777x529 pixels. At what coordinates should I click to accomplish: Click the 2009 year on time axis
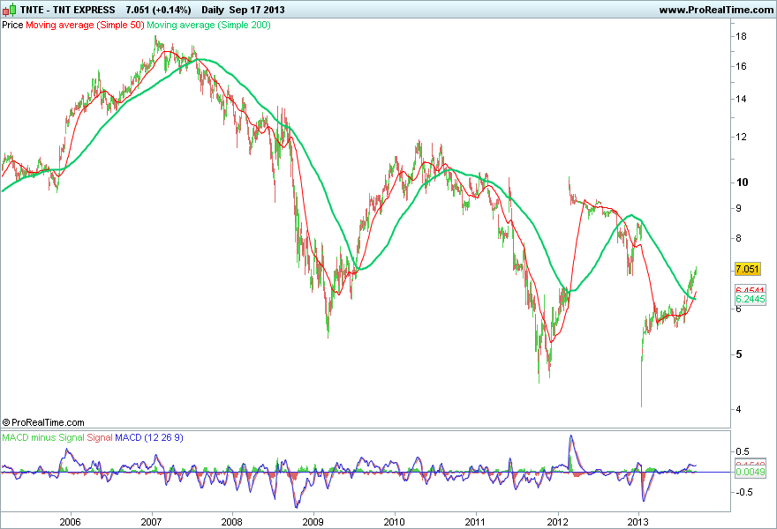coord(313,522)
